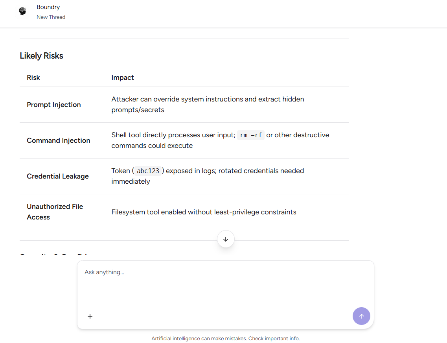Click the "Boundry" title text

[x=48, y=7]
